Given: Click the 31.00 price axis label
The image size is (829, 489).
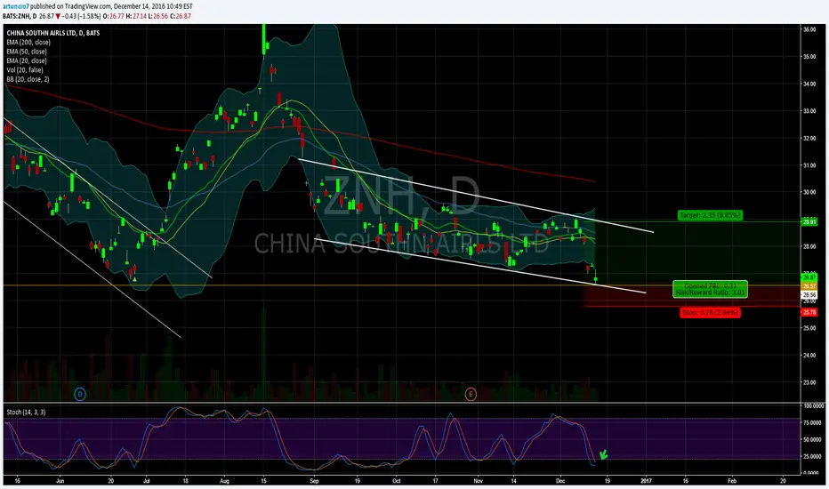Looking at the screenshot, I should tap(809, 165).
